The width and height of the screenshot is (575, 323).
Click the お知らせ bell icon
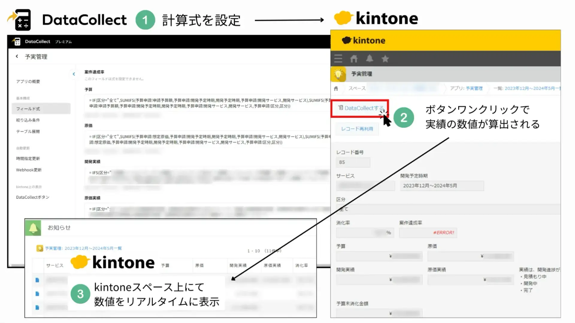coord(33,228)
